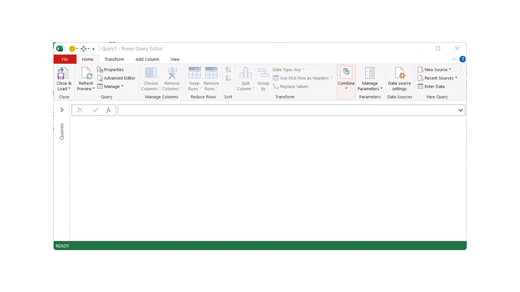
Task: Expand the Queries pane chevron
Action: click(62, 110)
